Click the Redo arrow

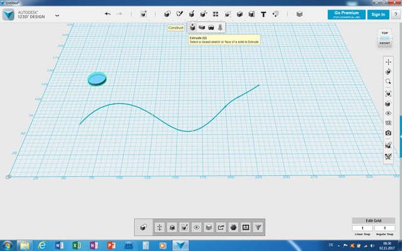pyautogui.click(x=119, y=14)
